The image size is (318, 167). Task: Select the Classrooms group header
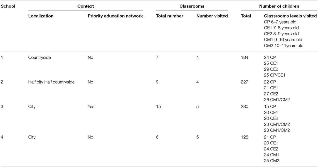tap(192, 6)
